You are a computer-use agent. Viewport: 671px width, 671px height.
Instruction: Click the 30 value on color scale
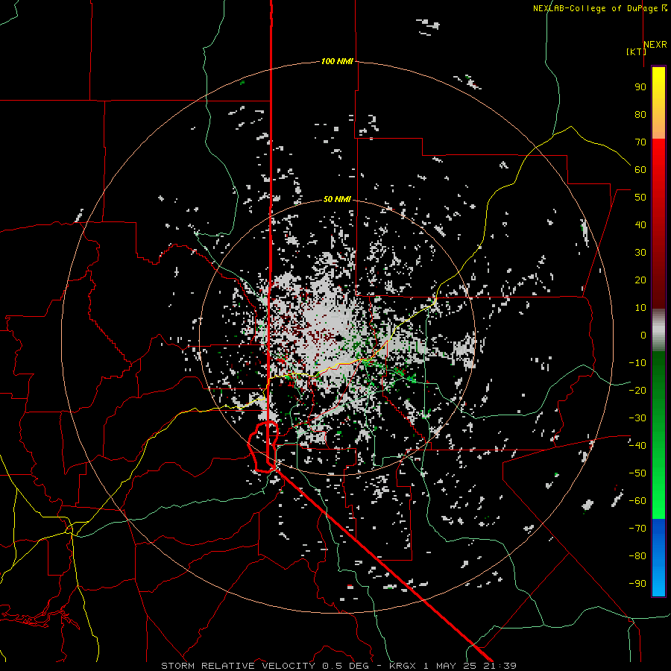tap(640, 253)
